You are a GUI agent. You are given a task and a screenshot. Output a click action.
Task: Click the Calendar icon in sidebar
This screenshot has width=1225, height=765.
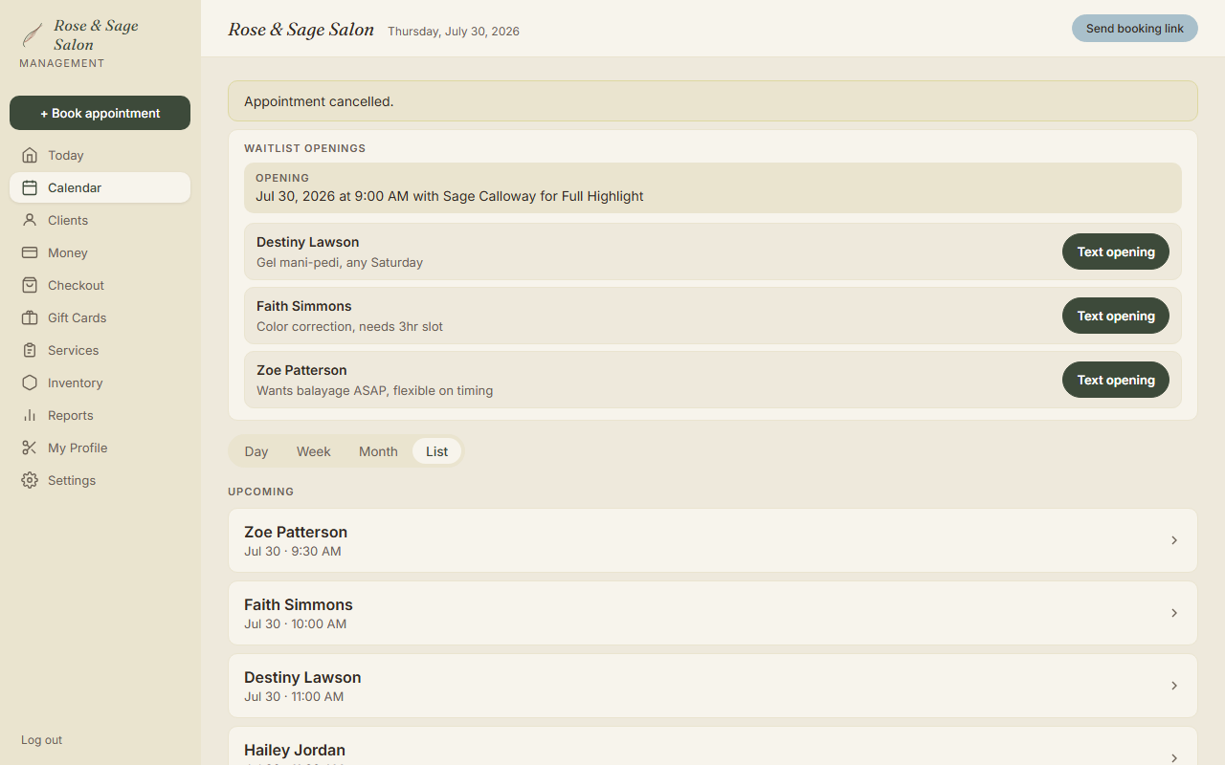coord(30,187)
